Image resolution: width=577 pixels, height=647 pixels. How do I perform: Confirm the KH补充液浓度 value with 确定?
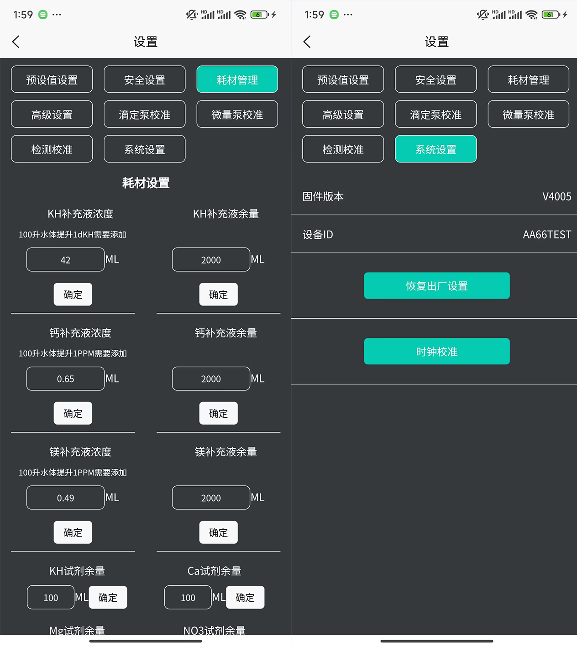(x=73, y=295)
